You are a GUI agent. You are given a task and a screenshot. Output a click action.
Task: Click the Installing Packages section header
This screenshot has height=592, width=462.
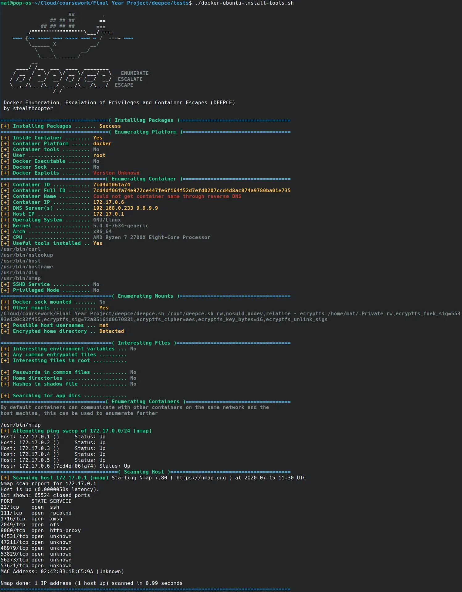pyautogui.click(x=144, y=120)
